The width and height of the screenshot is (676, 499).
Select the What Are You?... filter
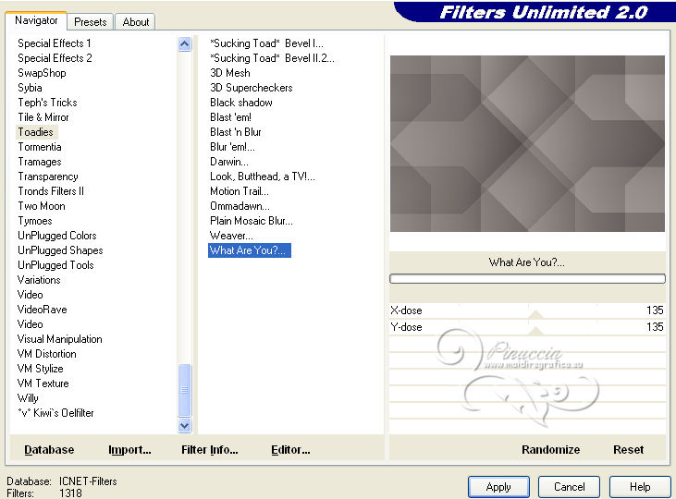tap(249, 250)
